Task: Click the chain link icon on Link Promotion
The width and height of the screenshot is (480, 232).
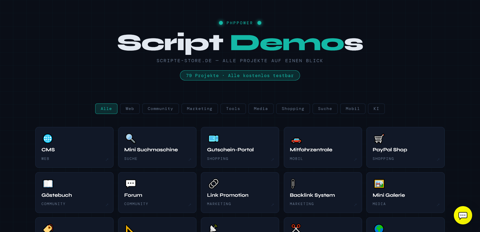Action: click(x=213, y=184)
